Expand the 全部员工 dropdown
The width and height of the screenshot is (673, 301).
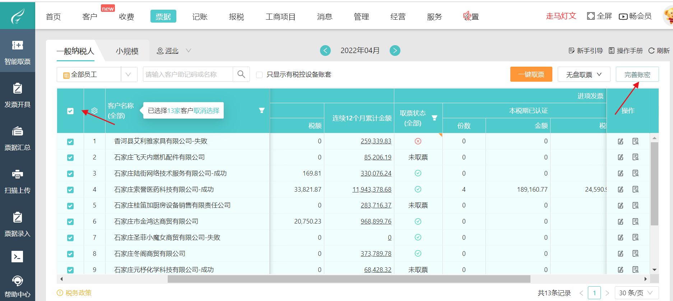click(x=129, y=75)
